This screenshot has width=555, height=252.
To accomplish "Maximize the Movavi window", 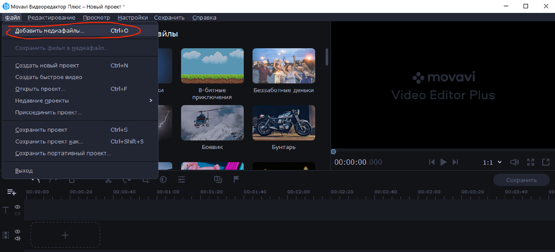I will click(x=526, y=6).
